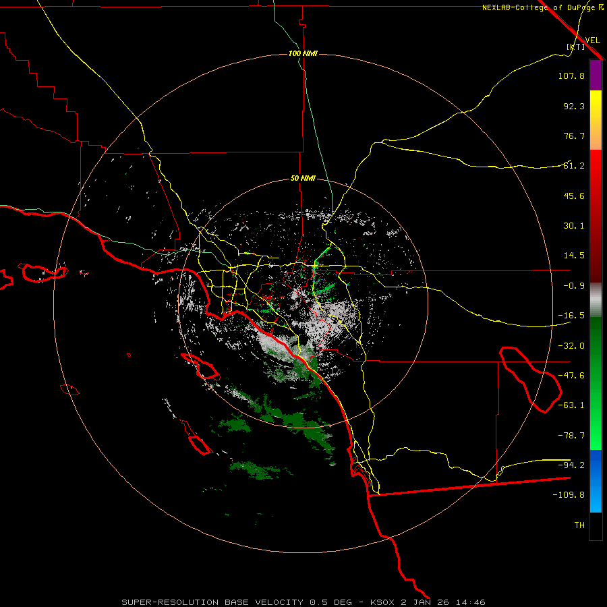
Task: Click the -0.9 velocity scale value
Action: point(574,286)
